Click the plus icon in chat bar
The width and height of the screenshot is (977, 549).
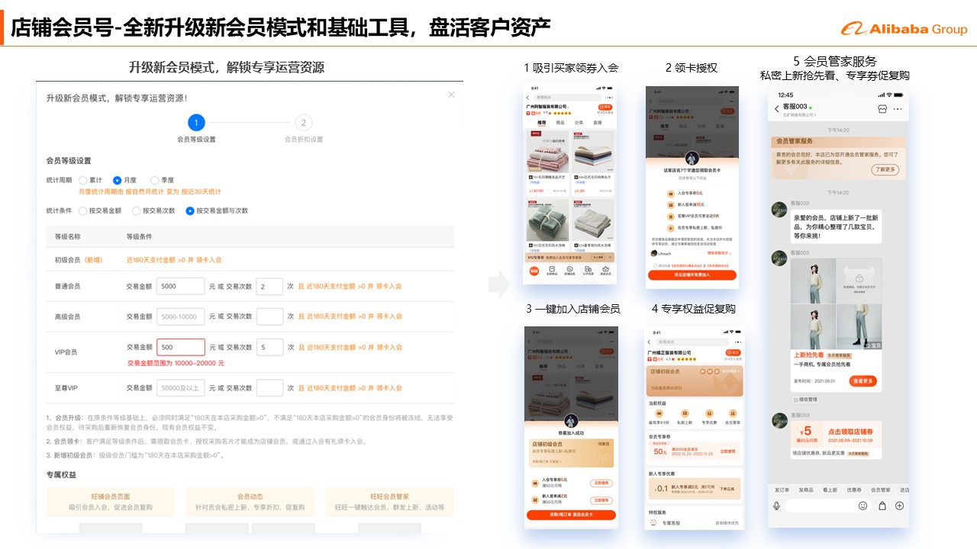[899, 506]
